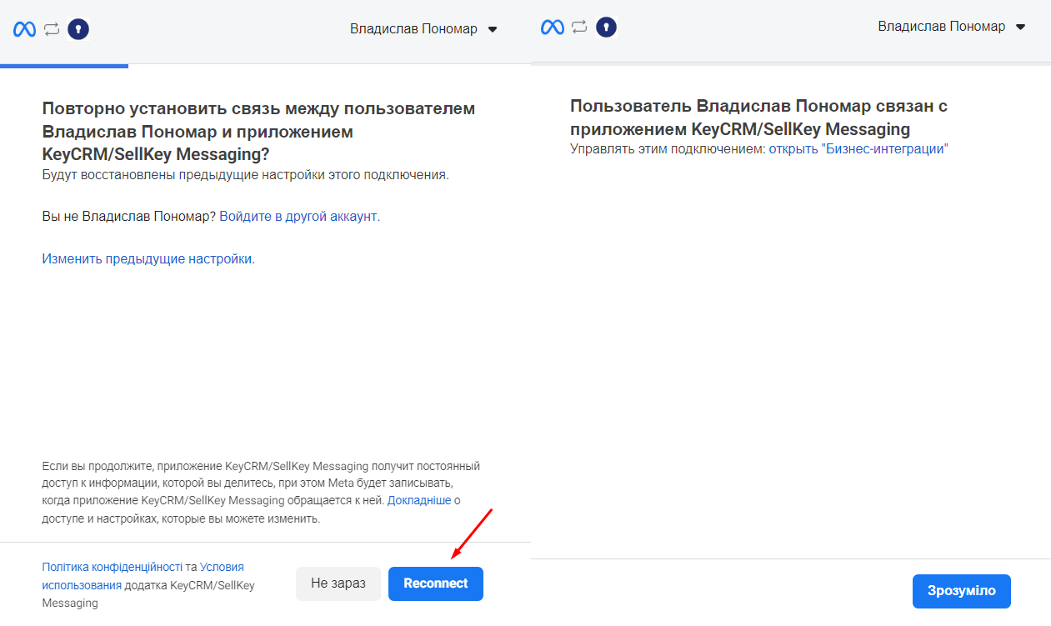The image size is (1051, 626).
Task: Open 'Войдите в другой аккаунт' link
Action: click(300, 216)
